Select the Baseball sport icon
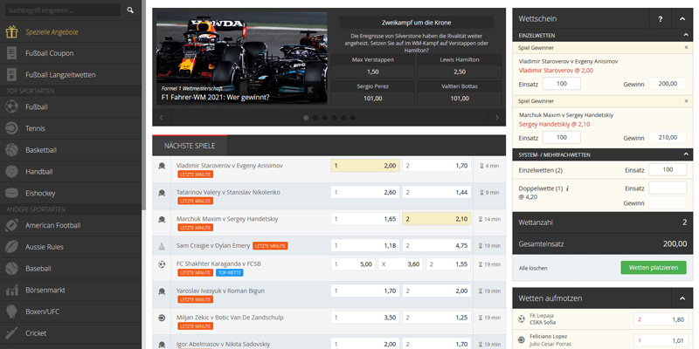The image size is (699, 349). click(x=11, y=269)
